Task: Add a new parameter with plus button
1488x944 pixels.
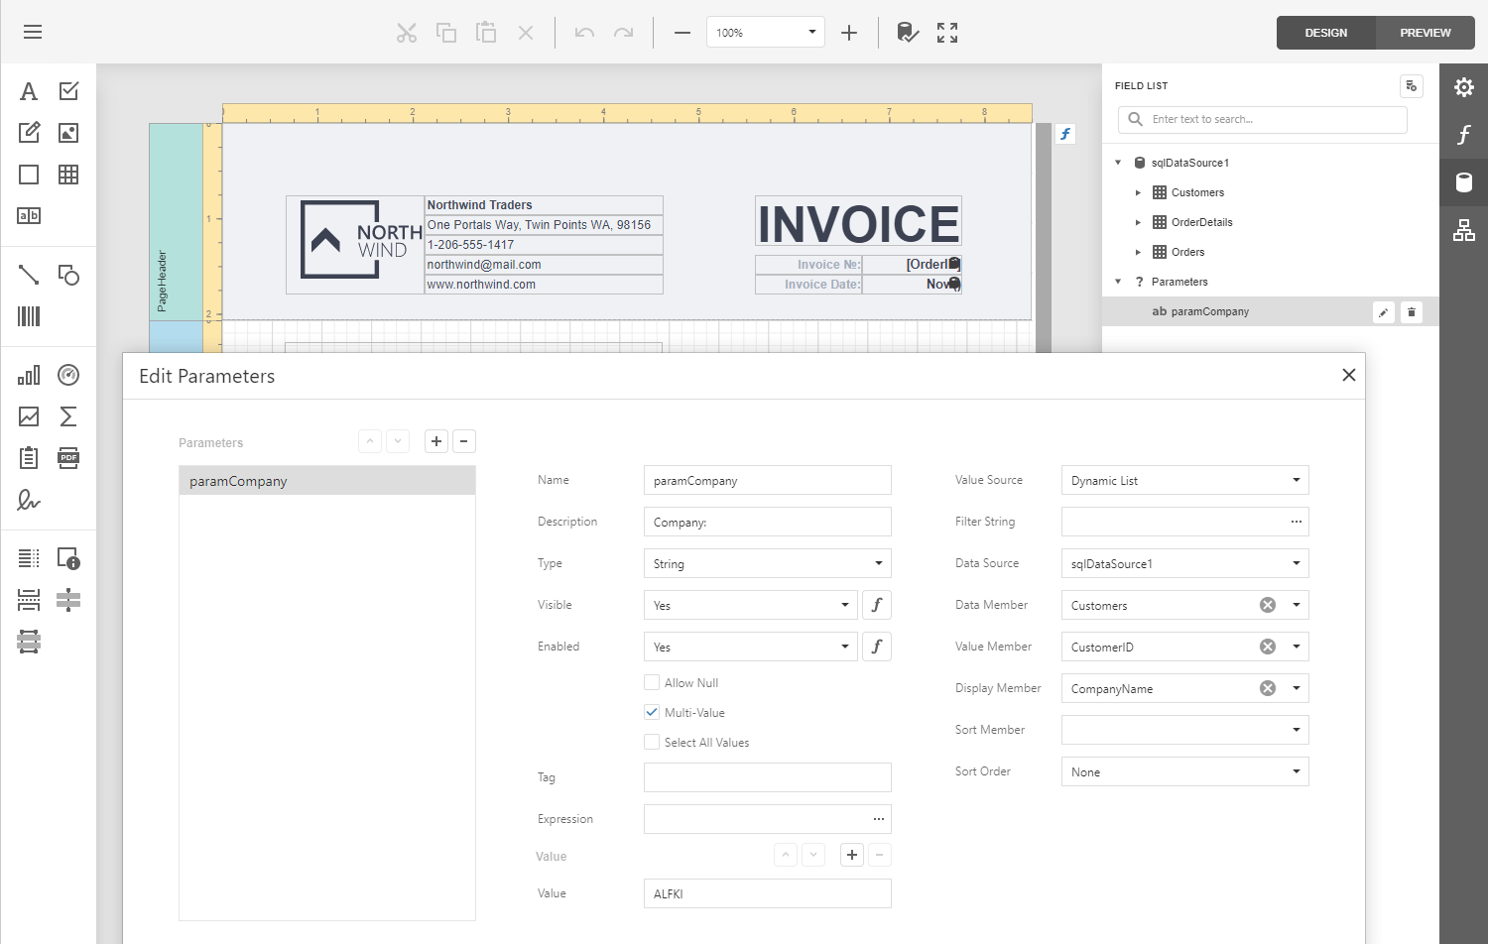Action: click(x=436, y=441)
